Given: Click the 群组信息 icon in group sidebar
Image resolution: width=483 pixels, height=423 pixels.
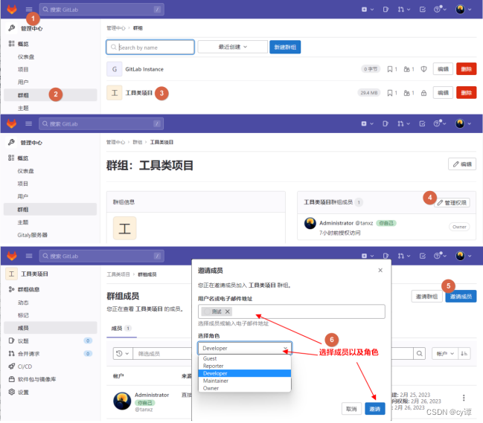Looking at the screenshot, I should tap(11, 289).
